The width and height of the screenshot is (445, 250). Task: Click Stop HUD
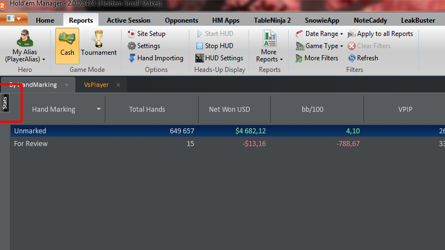tap(215, 46)
